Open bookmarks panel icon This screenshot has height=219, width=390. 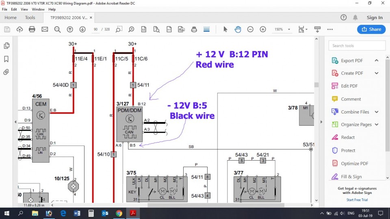(x=6, y=59)
